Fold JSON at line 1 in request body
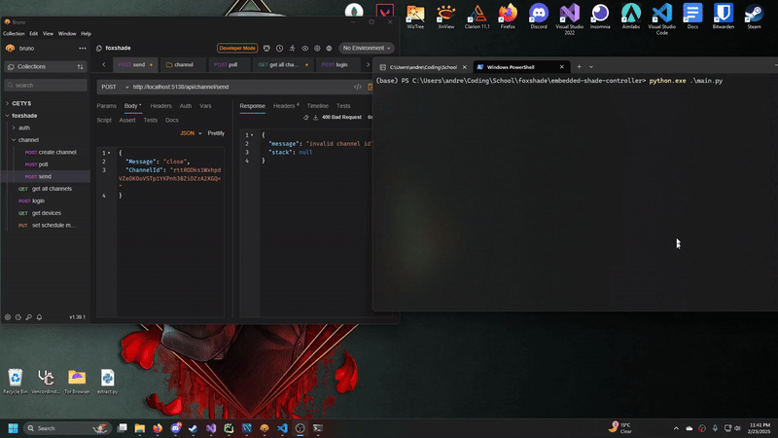This screenshot has height=438, width=778. pyautogui.click(x=109, y=153)
